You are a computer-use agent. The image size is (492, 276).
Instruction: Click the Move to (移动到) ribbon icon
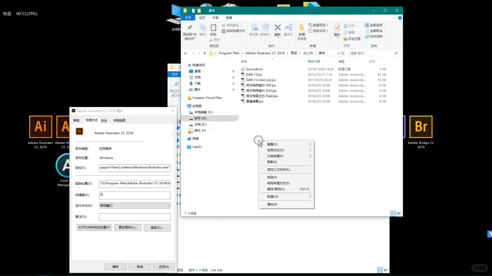[x=254, y=30]
